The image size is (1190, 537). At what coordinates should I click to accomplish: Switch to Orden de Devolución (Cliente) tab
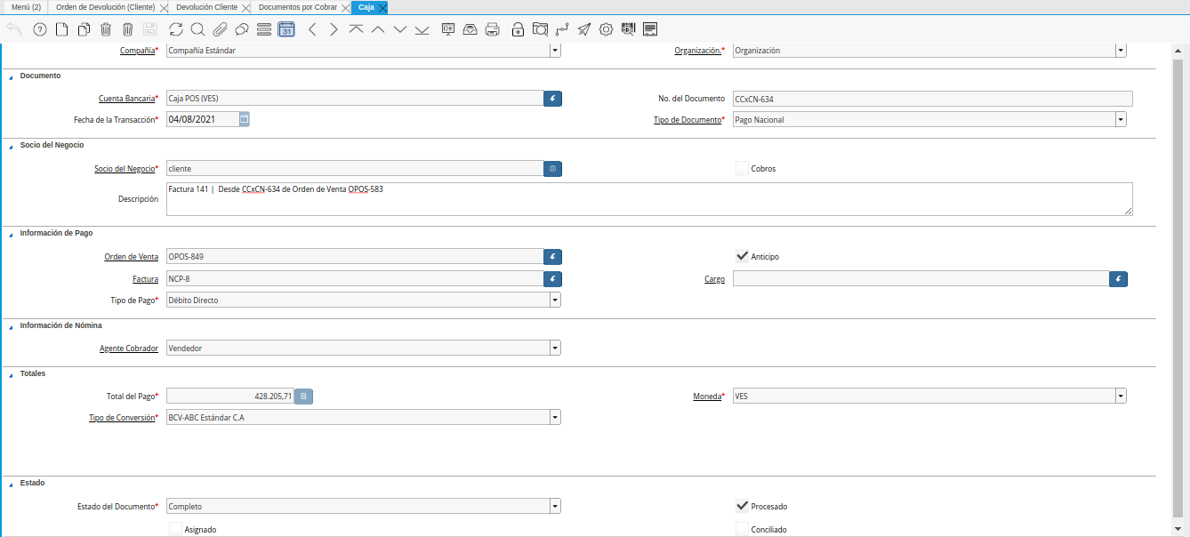tap(105, 7)
